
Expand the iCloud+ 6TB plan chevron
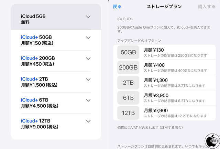click(88, 100)
